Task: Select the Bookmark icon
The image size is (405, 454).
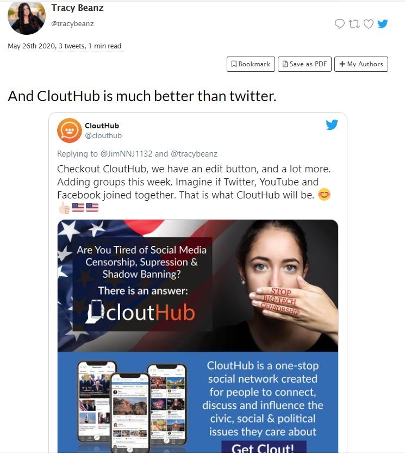Action: click(235, 64)
